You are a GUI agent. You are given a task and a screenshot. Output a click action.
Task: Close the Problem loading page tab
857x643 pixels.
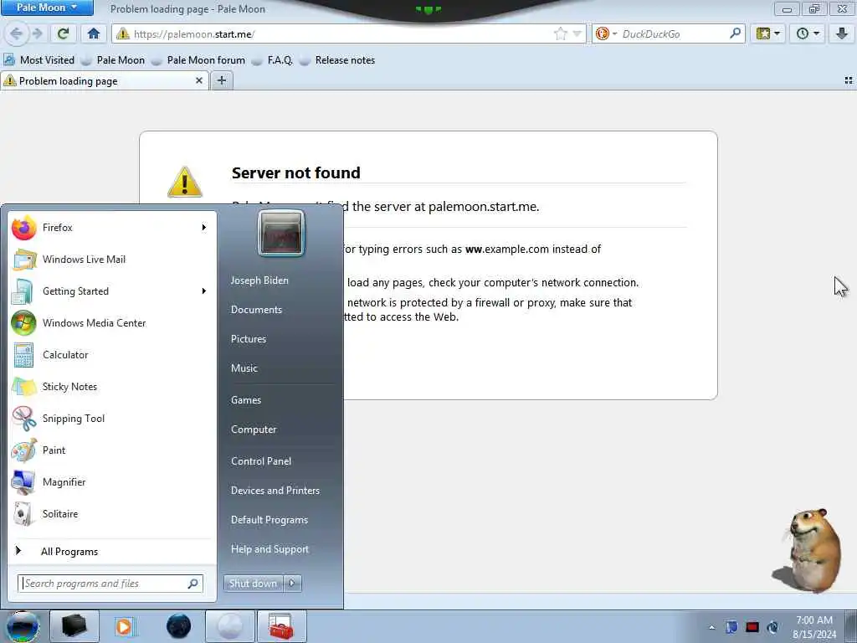tap(199, 80)
